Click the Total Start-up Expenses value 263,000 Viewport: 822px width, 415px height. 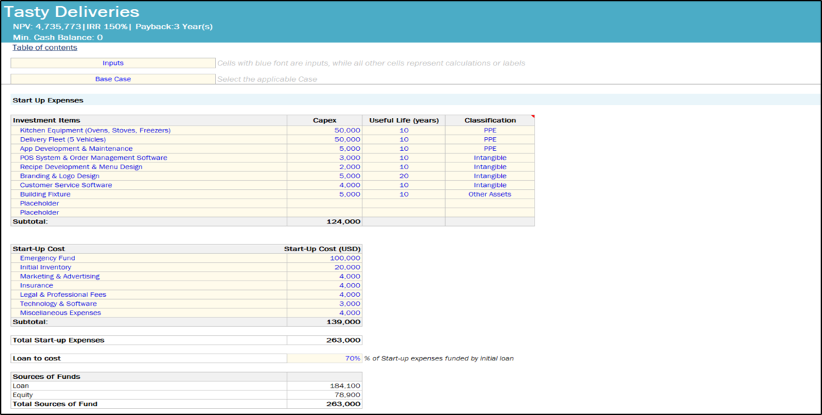324,340
